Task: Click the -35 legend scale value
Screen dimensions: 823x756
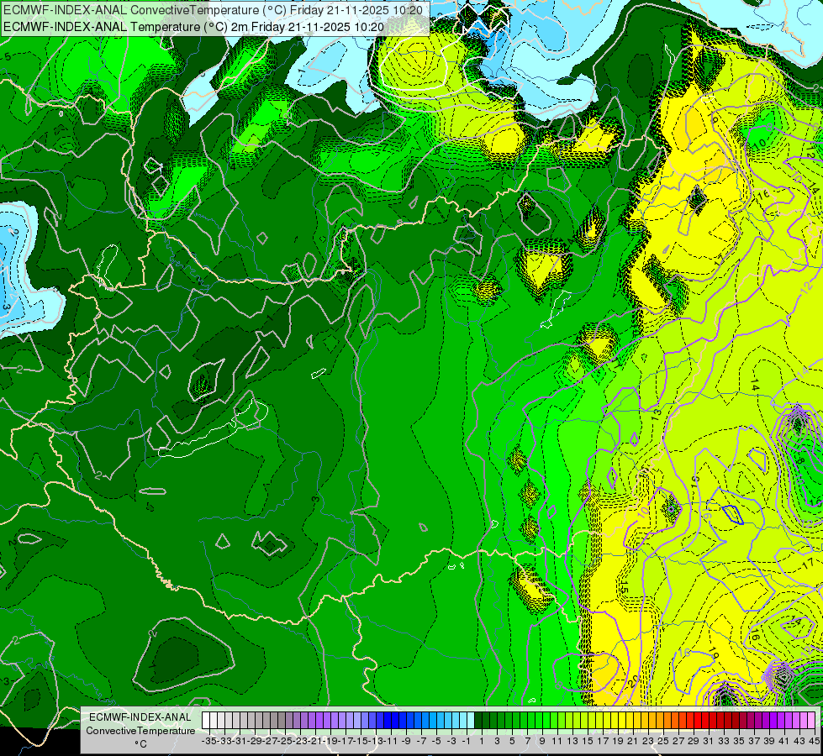Action: click(x=208, y=742)
